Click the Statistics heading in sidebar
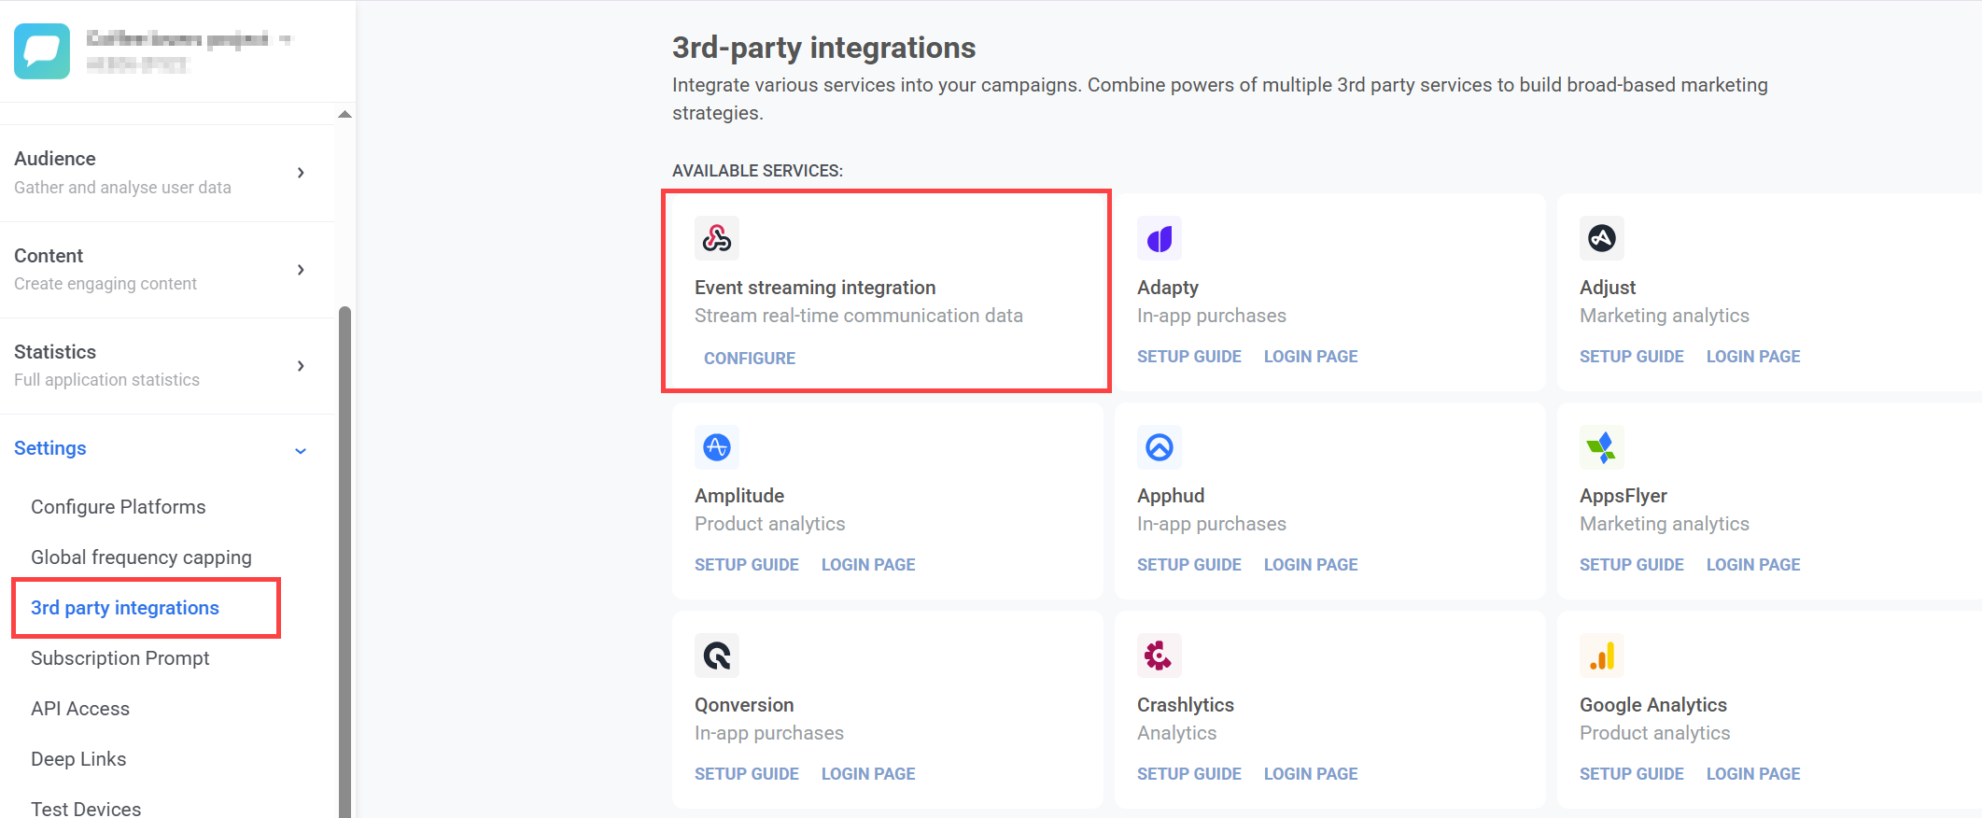1982x818 pixels. pyautogui.click(x=55, y=352)
